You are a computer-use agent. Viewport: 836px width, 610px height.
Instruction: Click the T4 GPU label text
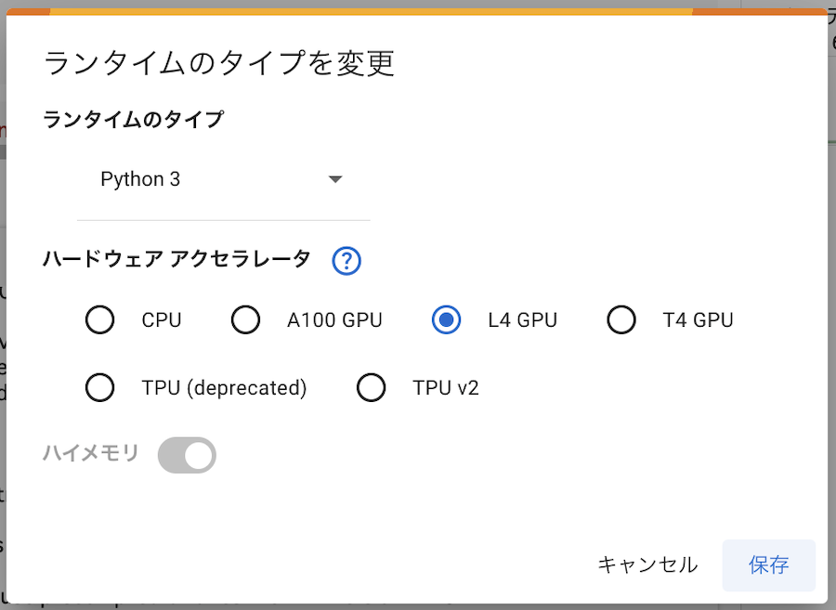(696, 319)
